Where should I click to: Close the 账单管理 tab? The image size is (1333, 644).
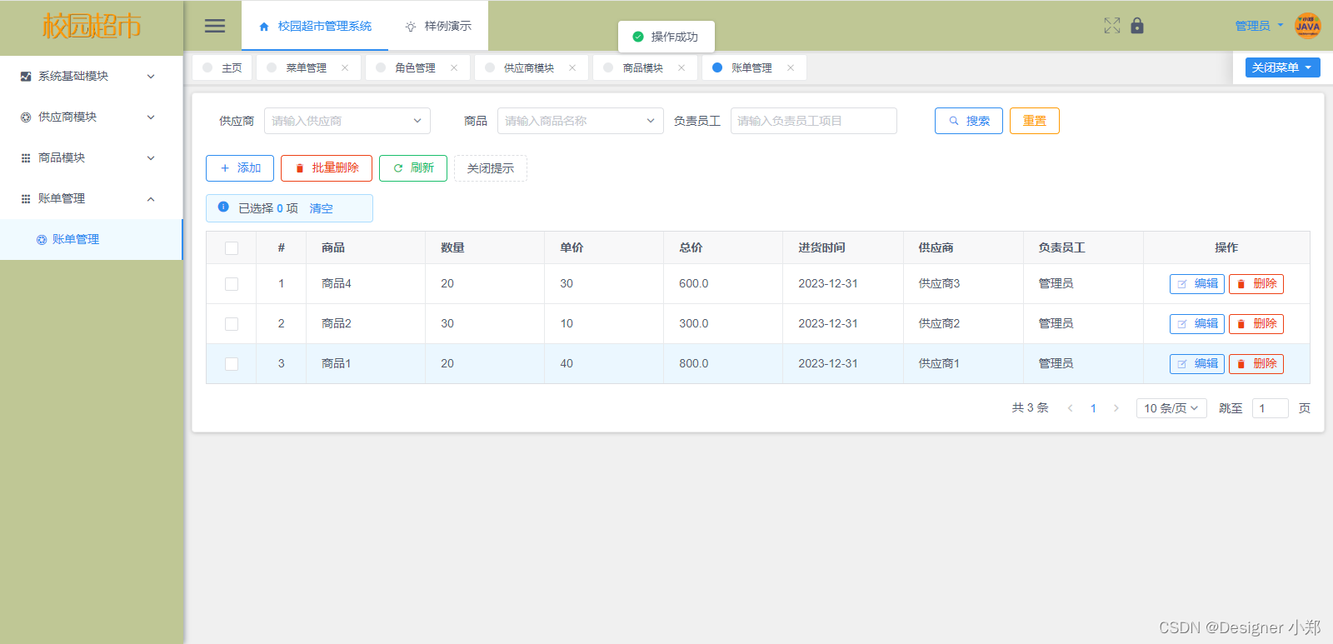[791, 67]
